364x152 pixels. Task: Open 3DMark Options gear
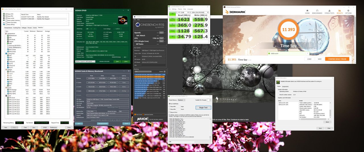348,12
